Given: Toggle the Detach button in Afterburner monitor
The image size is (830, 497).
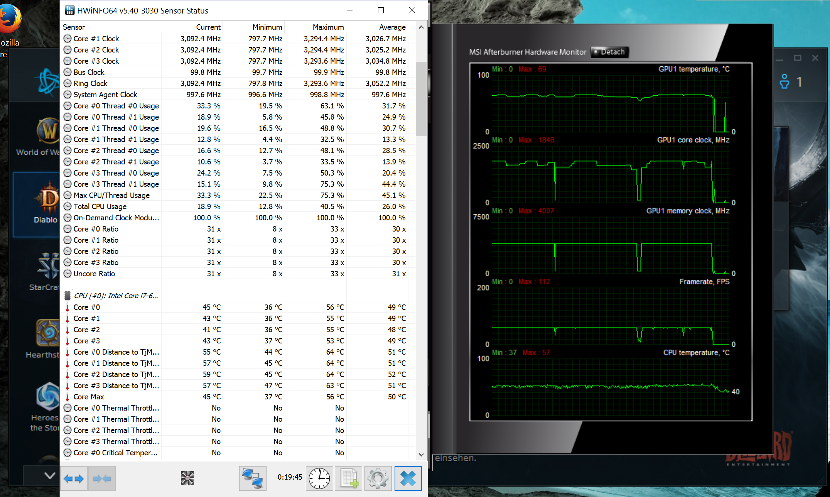Looking at the screenshot, I should [x=610, y=52].
